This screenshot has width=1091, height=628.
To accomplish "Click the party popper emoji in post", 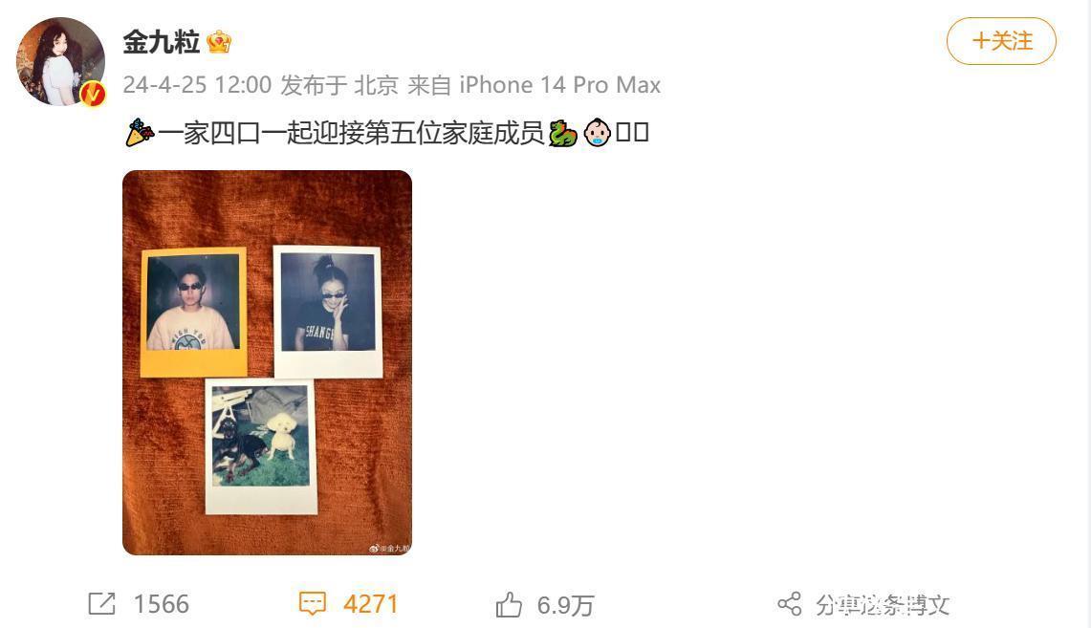I will click(x=140, y=133).
